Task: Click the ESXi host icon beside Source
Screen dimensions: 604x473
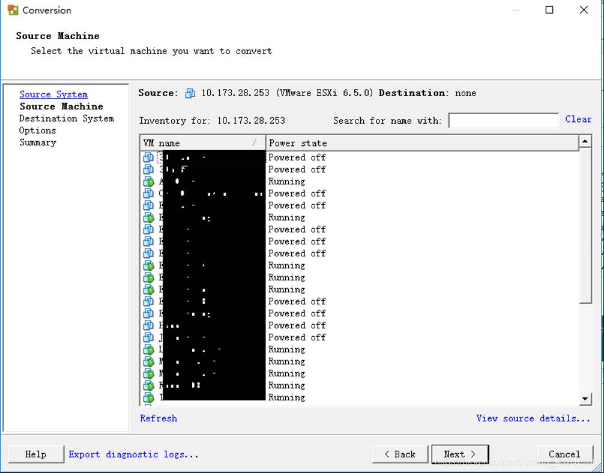Action: (190, 93)
